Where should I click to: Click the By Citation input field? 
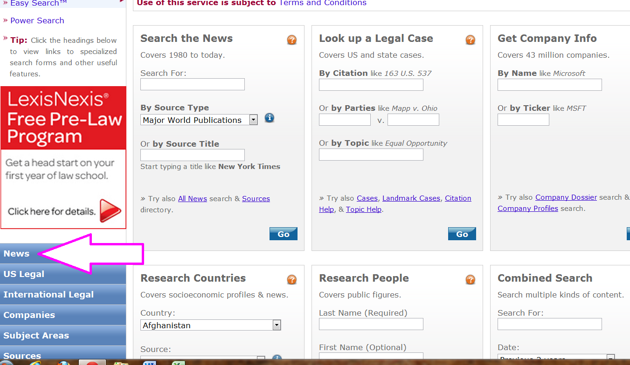[371, 85]
